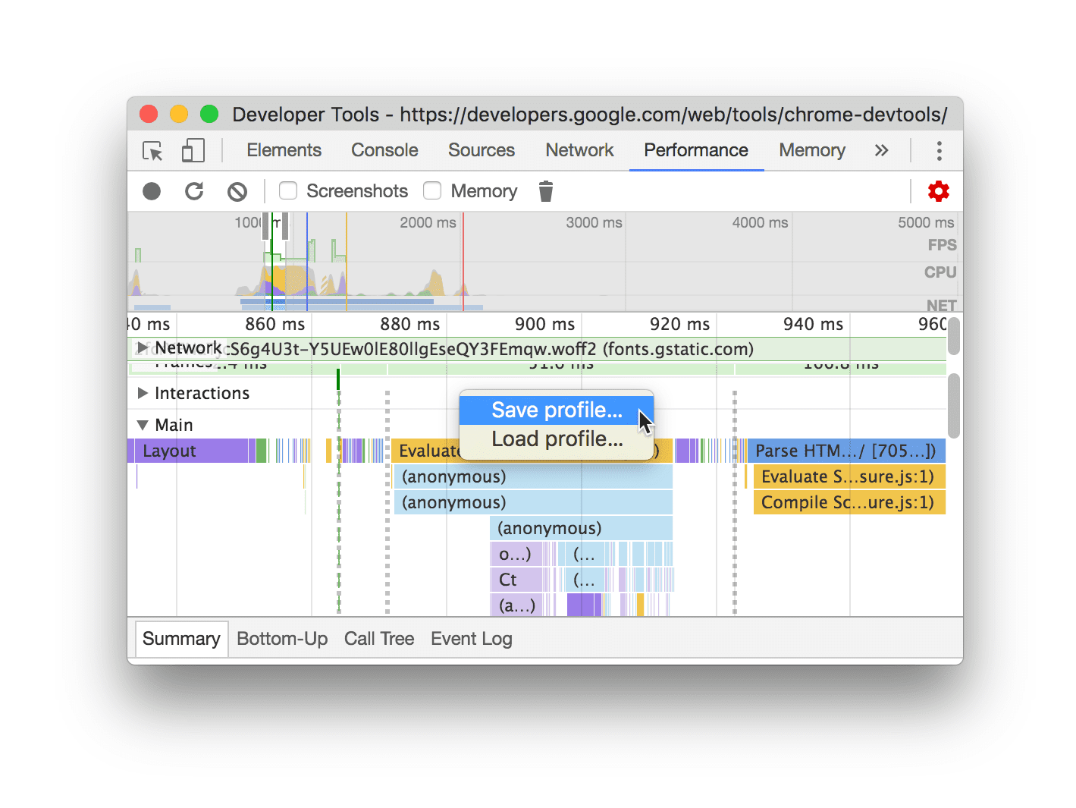Switch to the Call Tree tab
Viewport: 1076px width, 808px height.
[378, 638]
